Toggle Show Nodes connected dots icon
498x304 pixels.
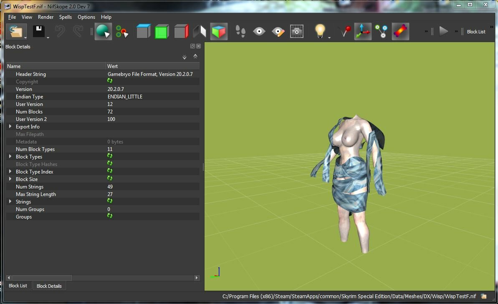381,31
